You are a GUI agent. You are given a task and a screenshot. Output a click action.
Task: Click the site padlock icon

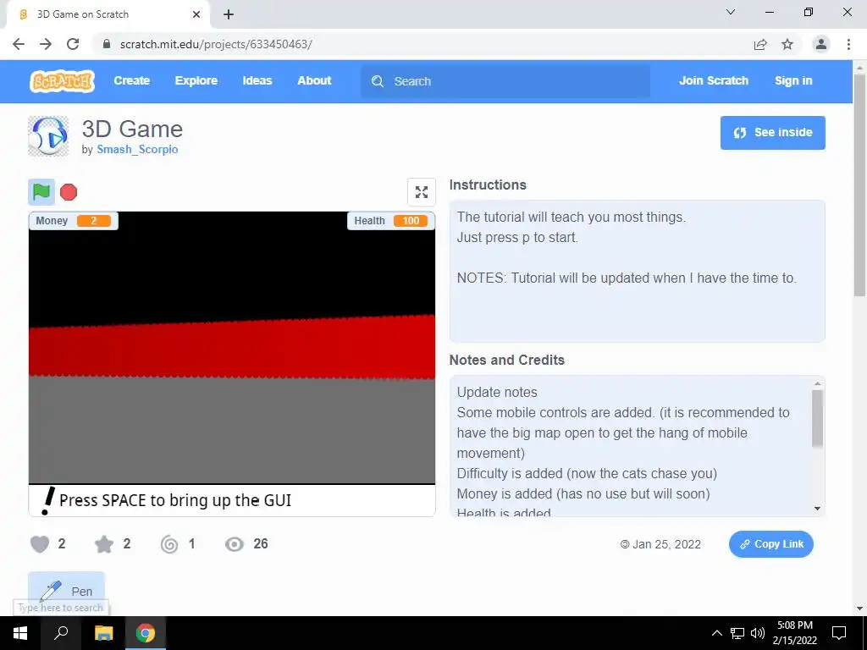107,44
